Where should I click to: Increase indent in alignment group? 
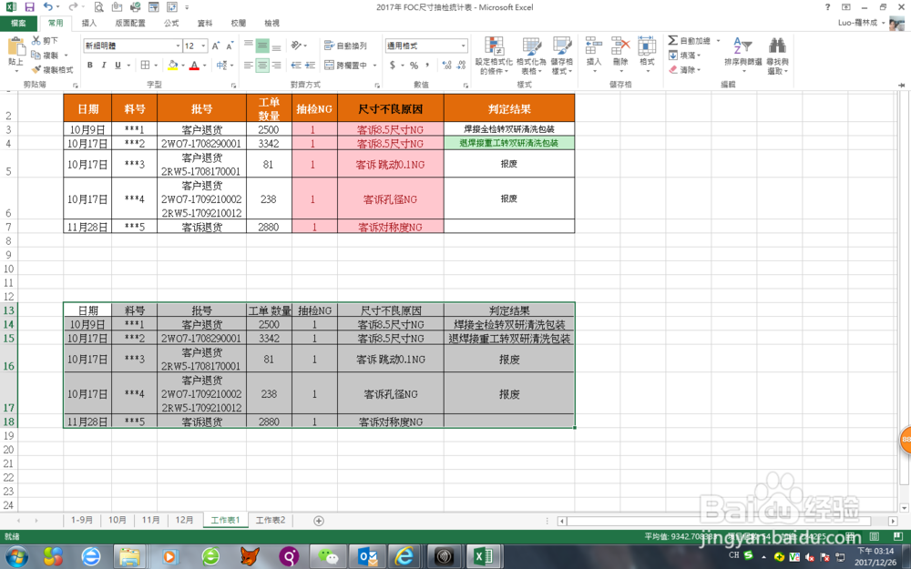(x=310, y=65)
